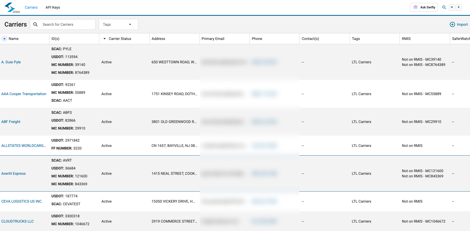Click the Primary Email column header

pos(213,39)
